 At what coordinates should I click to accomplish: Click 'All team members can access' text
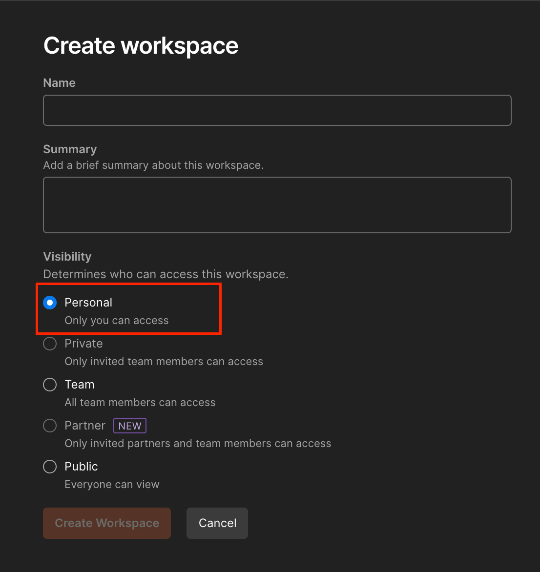pos(140,403)
